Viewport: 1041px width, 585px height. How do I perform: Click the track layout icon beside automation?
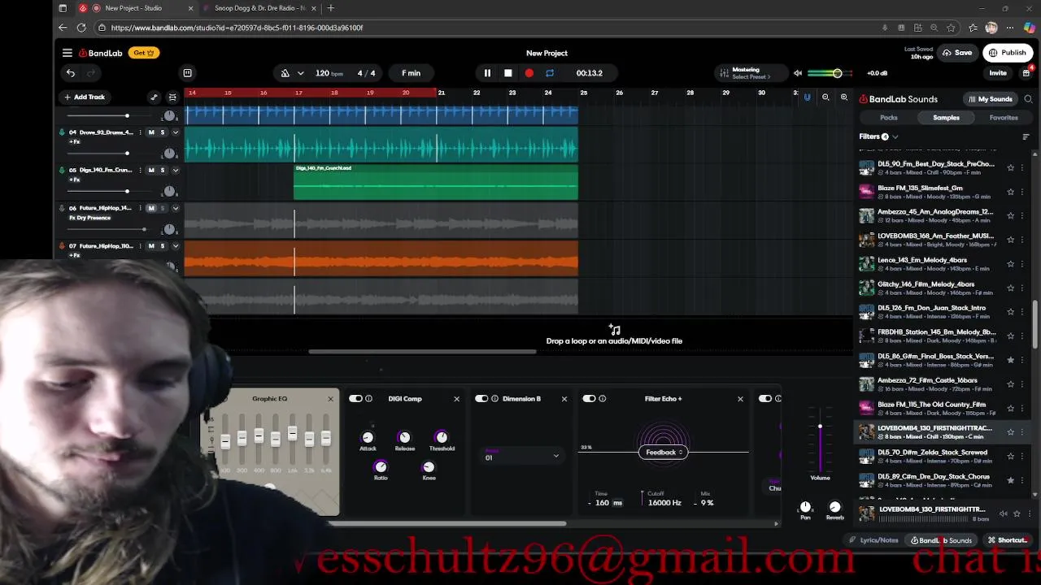pos(172,97)
